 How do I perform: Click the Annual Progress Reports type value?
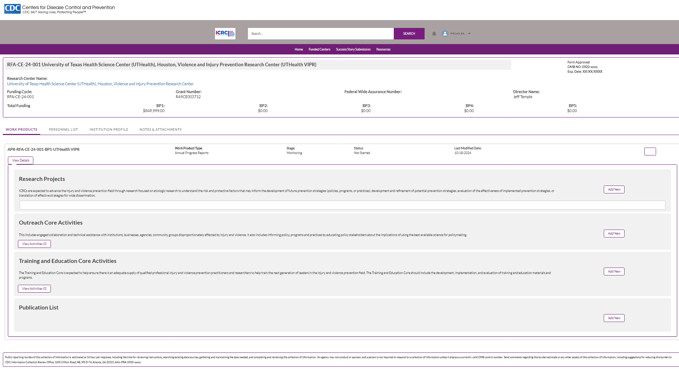point(192,153)
